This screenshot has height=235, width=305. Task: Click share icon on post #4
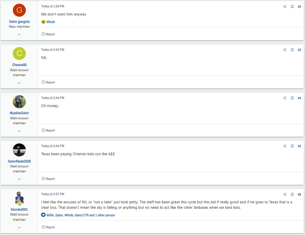coord(285,98)
